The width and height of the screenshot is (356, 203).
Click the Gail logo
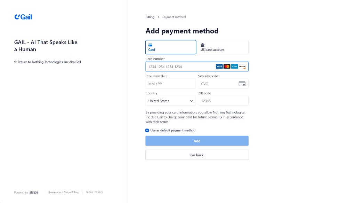(x=23, y=16)
